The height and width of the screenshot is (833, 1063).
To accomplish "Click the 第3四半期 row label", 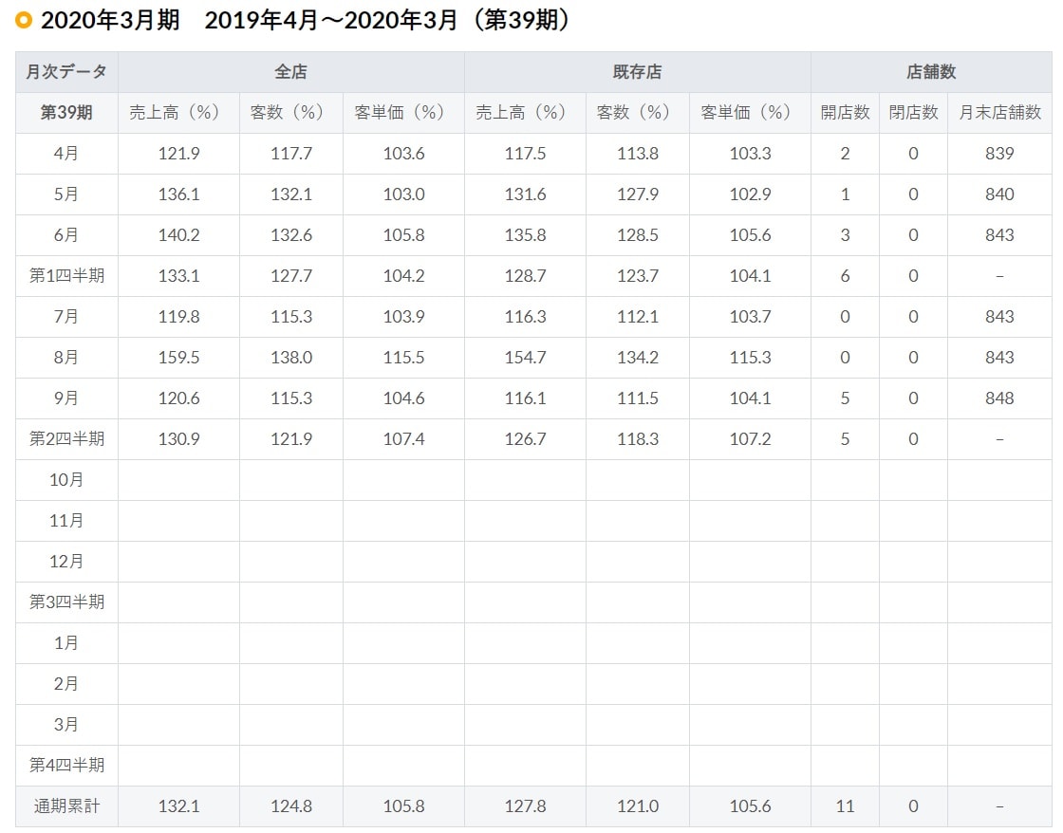I will [x=66, y=602].
